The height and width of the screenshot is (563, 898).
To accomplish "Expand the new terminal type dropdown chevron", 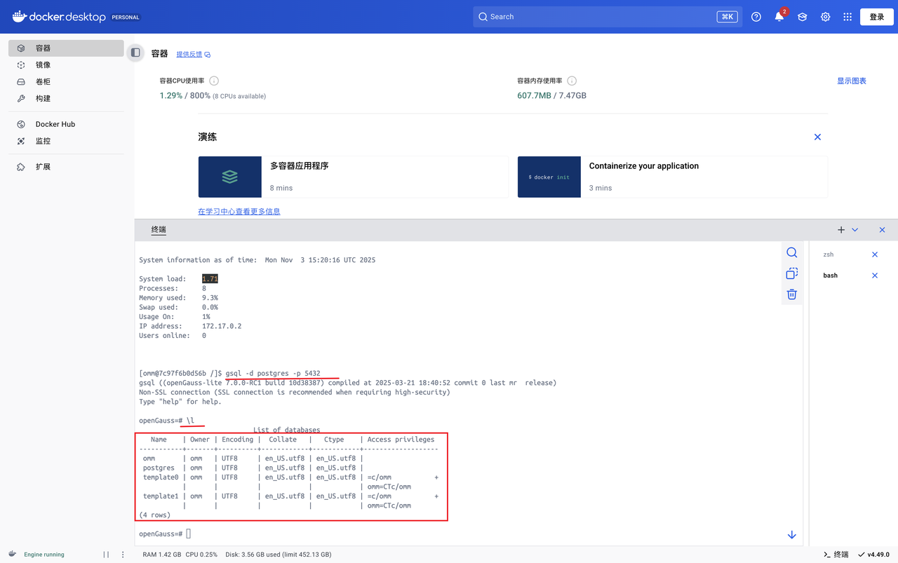I will pyautogui.click(x=855, y=230).
